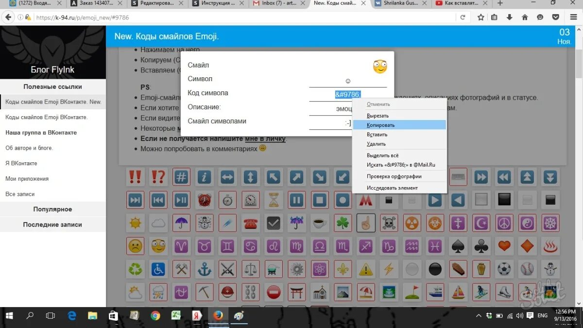Click the radioactive sign emoji

tap(412, 223)
